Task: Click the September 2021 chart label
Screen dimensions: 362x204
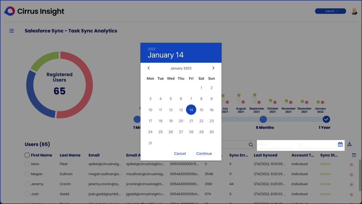Action: (257, 110)
